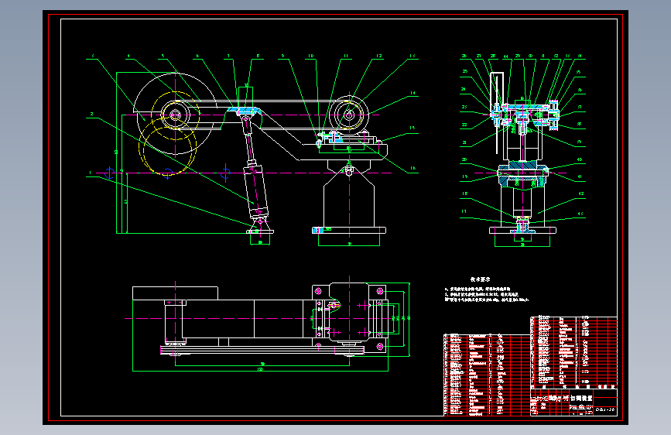This screenshot has height=435, width=671.
Task: Select part callout number 42 right of side view
Action: 581,194
